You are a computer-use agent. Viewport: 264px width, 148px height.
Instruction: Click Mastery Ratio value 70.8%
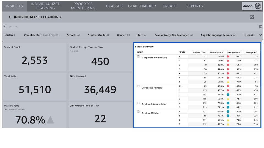30,120
